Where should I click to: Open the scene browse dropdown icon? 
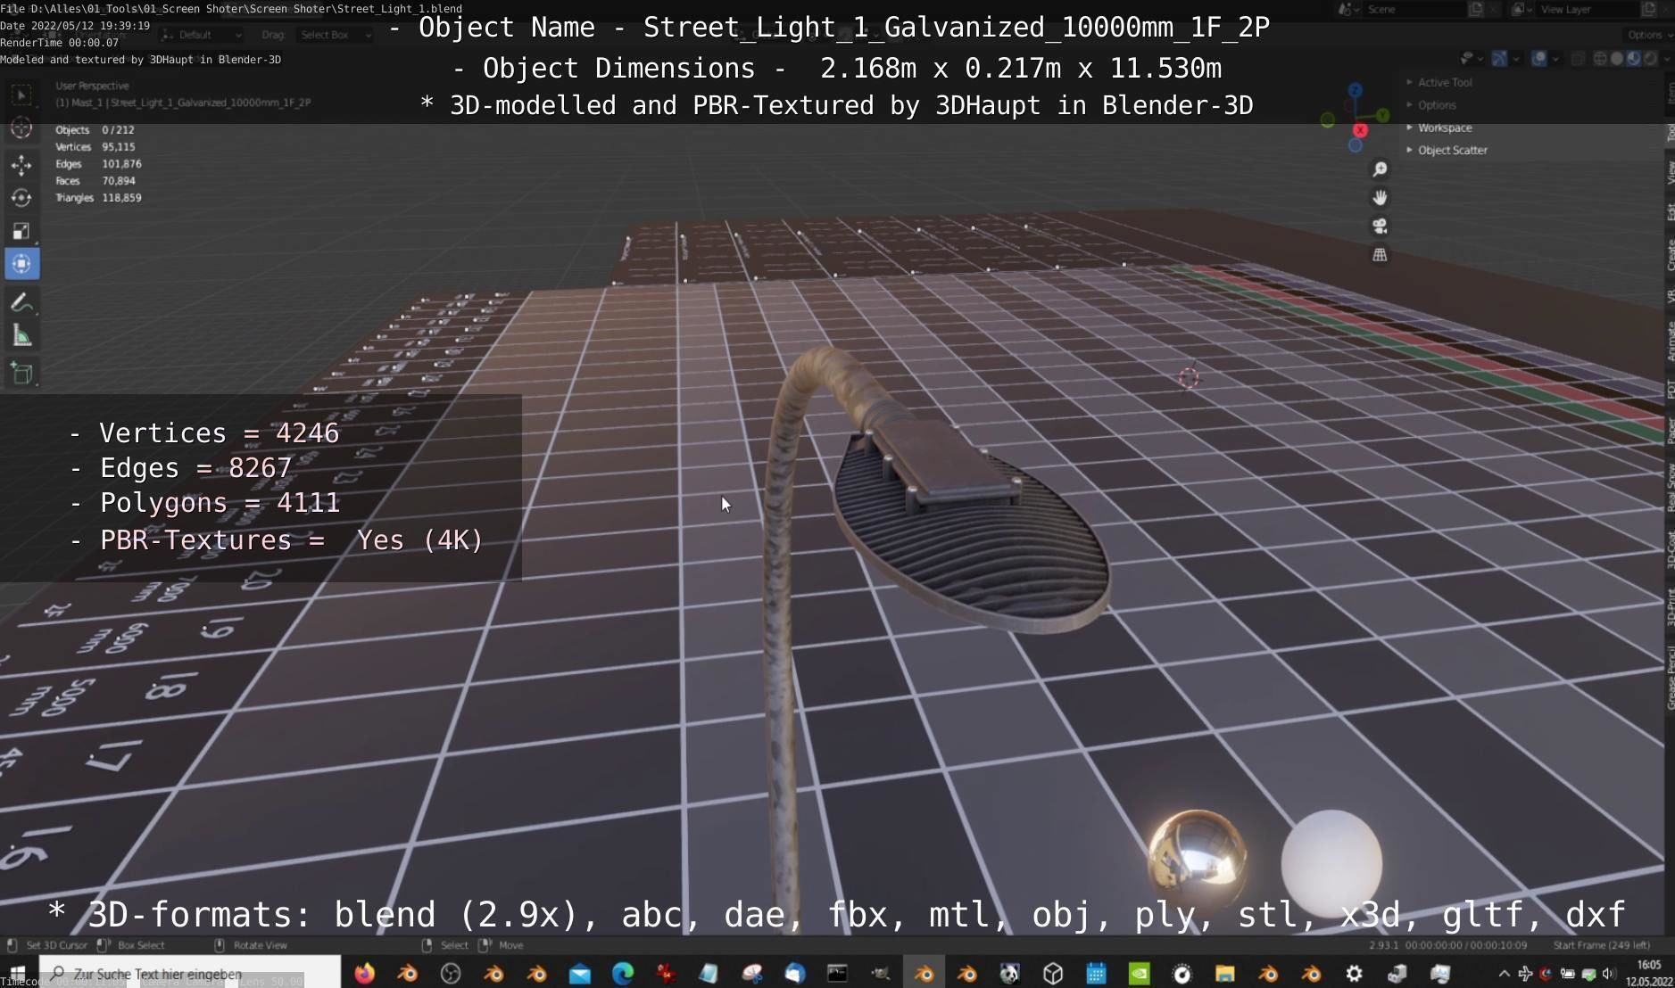click(1347, 9)
